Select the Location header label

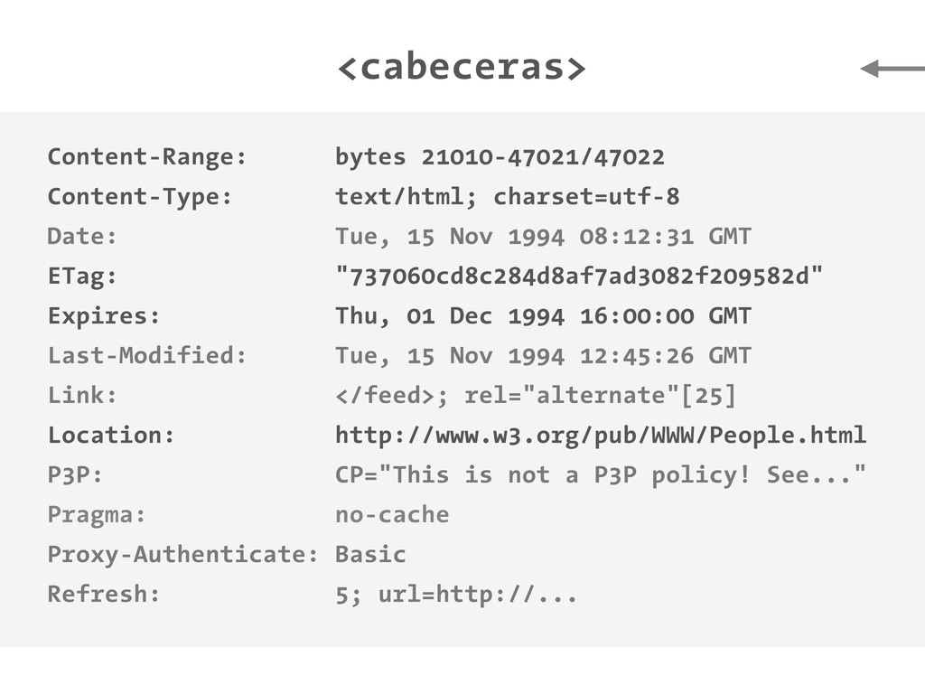(x=111, y=436)
